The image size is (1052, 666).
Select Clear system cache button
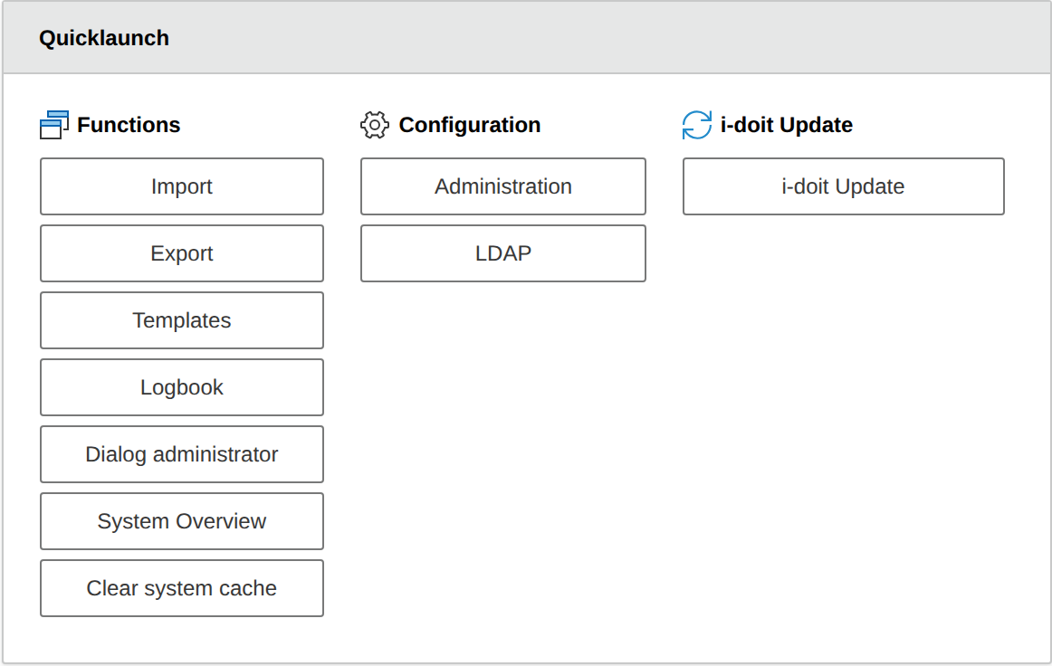(182, 589)
